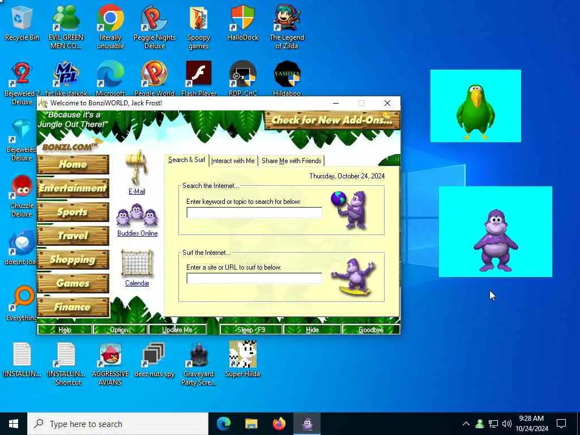Select the HalloDock desktop icon
580x435 pixels.
pos(242,23)
